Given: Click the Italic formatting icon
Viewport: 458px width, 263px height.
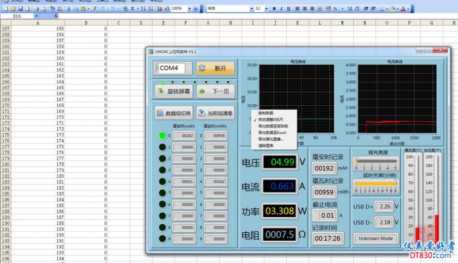Looking at the screenshot, I should [x=282, y=9].
